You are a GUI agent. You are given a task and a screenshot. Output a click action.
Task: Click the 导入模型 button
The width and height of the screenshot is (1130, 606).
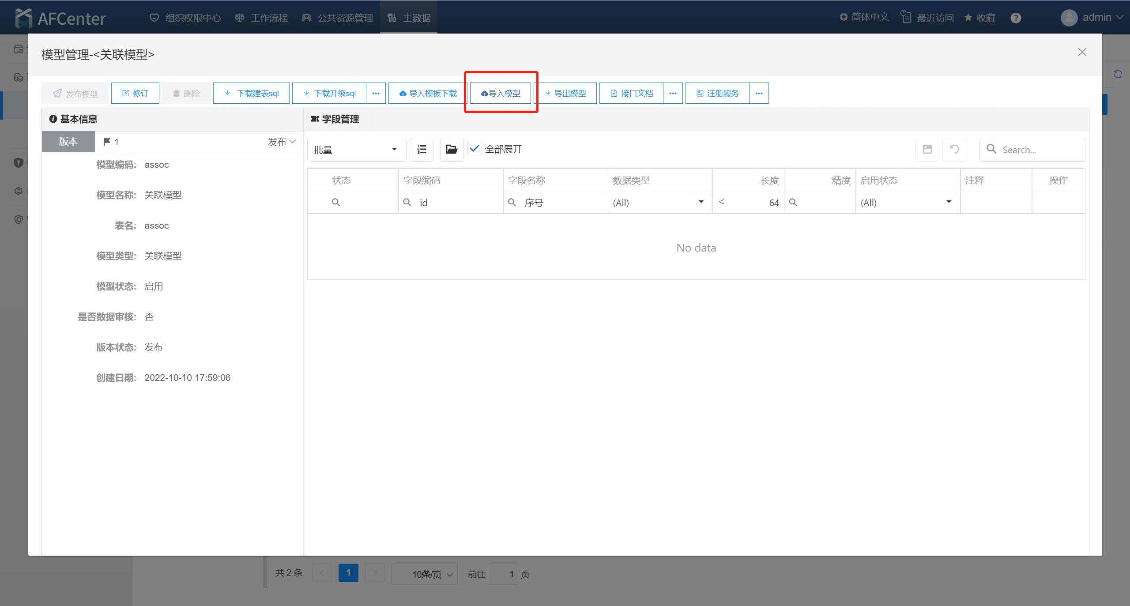coord(501,93)
